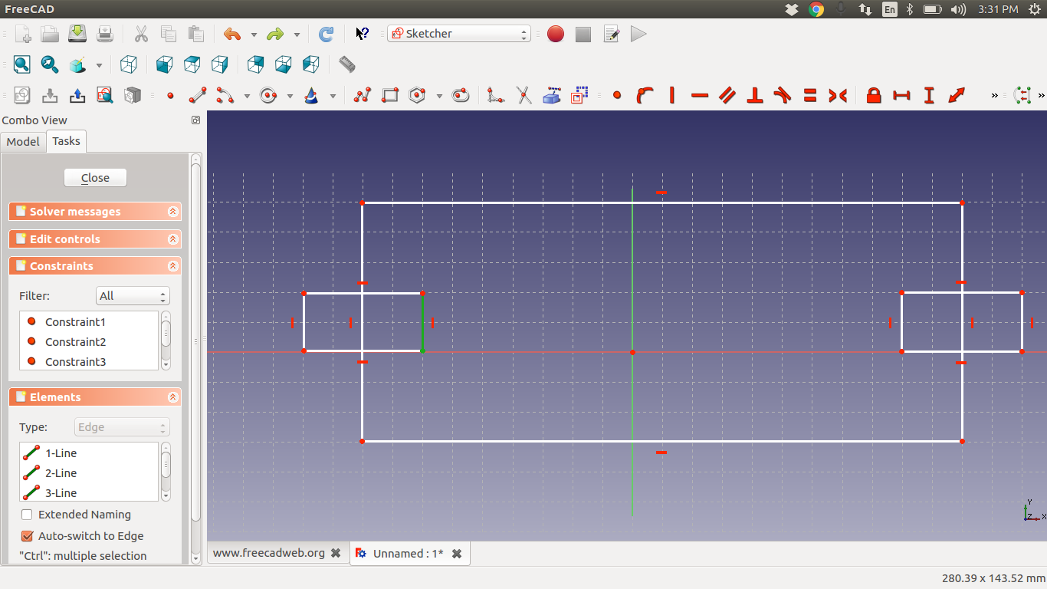Select the trim edge tool

523,95
